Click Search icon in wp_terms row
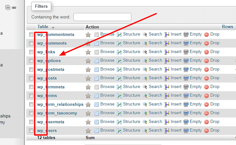The height and width of the screenshot is (145, 236). (145, 96)
